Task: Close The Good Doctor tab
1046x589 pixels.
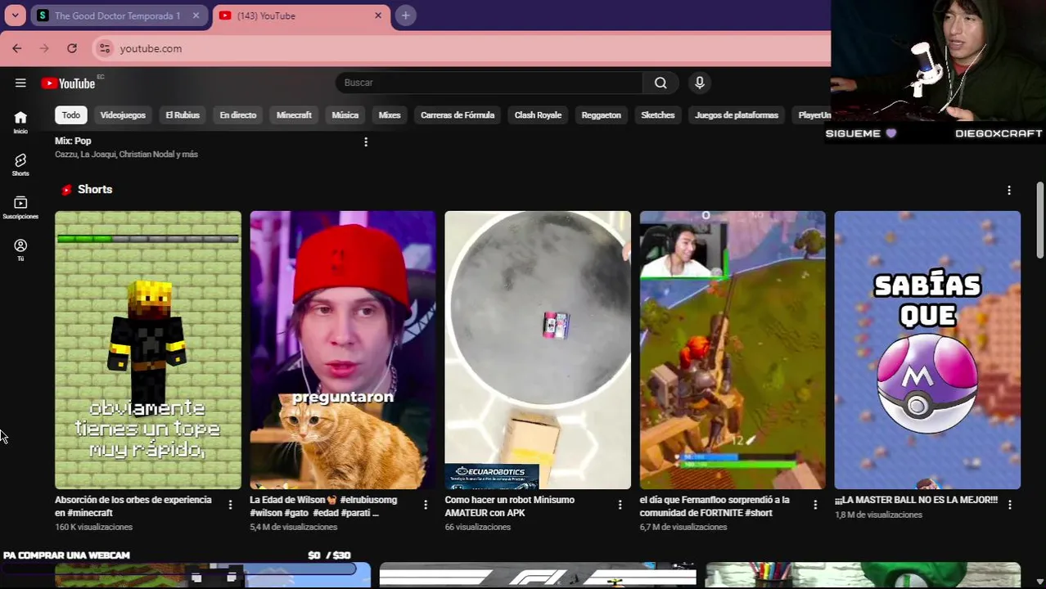Action: point(196,16)
